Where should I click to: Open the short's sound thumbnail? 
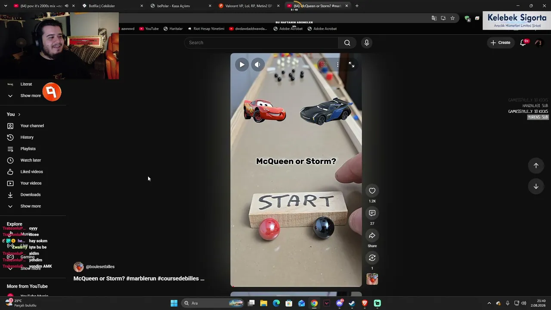click(x=372, y=279)
